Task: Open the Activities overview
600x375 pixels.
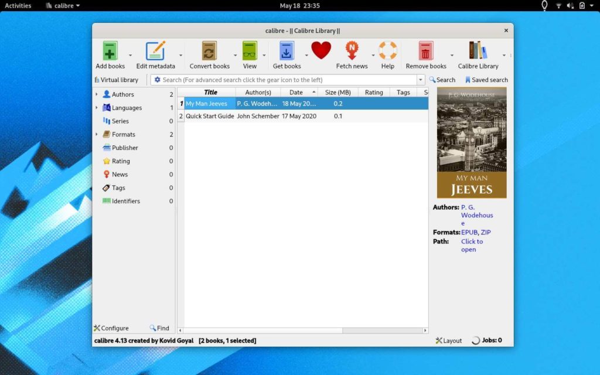Action: point(18,5)
